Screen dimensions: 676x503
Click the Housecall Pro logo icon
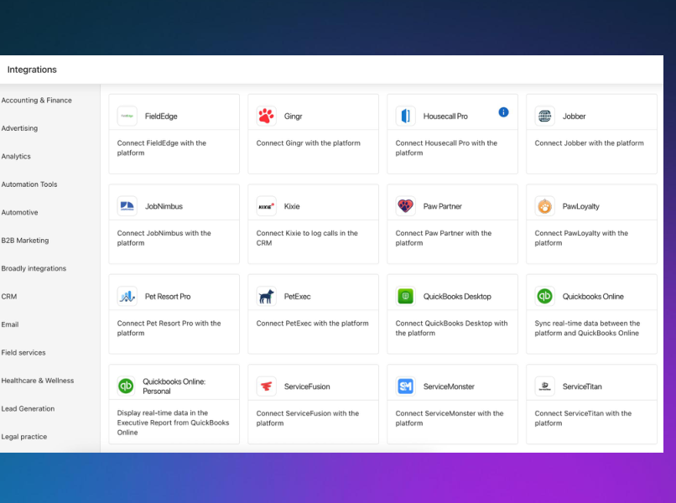tap(406, 116)
